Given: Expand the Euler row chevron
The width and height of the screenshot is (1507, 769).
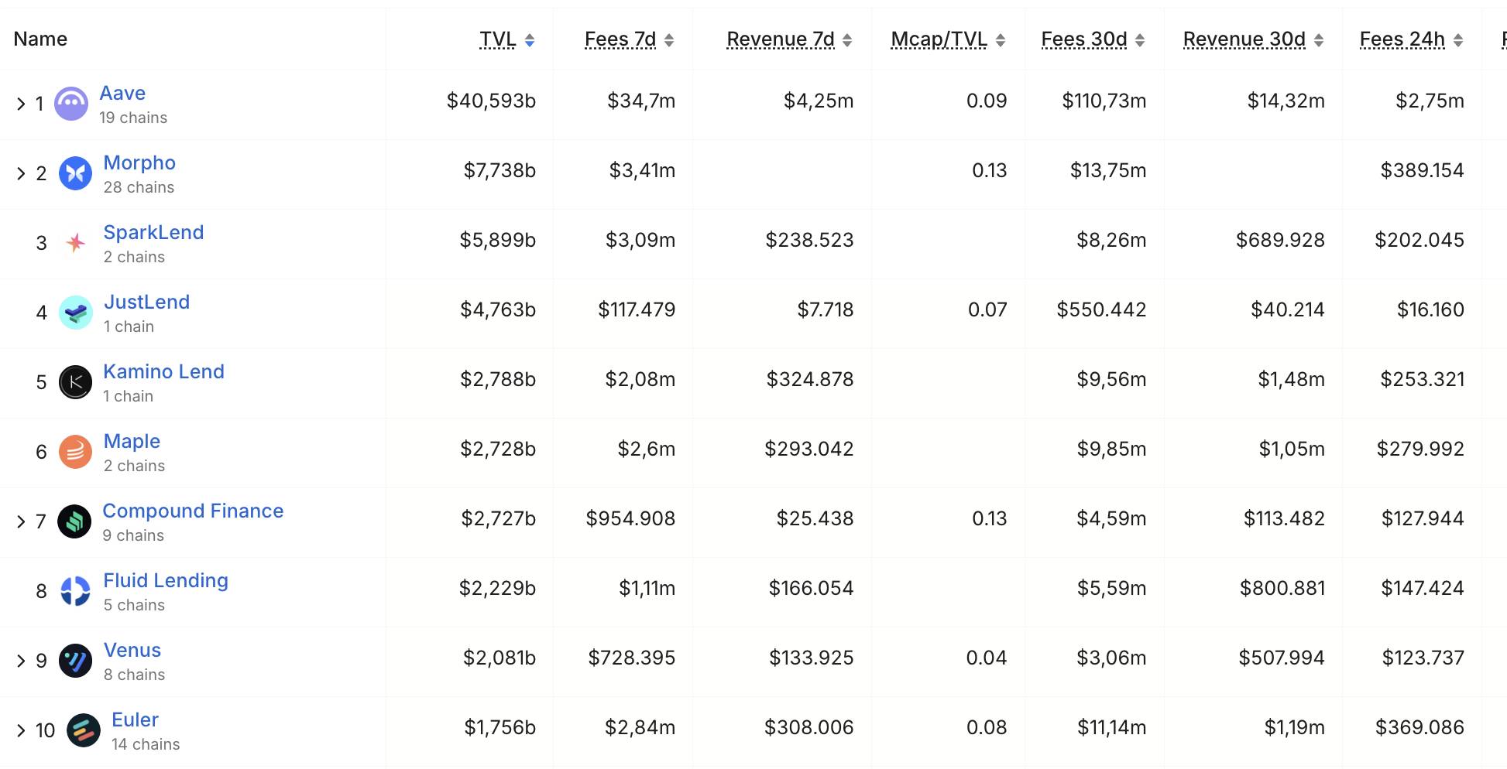Looking at the screenshot, I should [x=21, y=730].
